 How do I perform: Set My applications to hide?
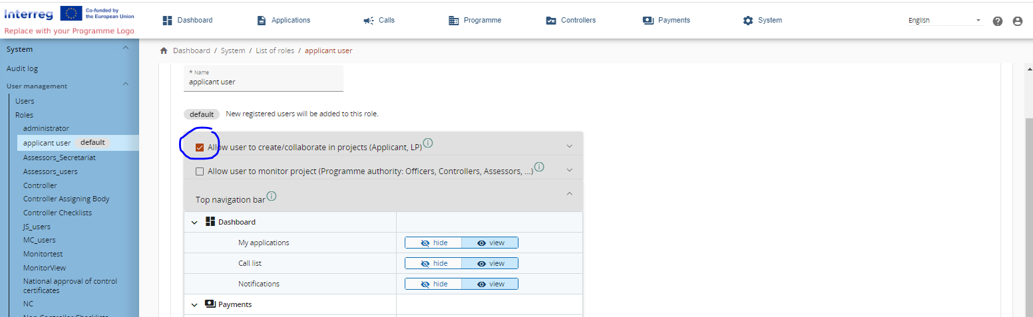coord(433,243)
